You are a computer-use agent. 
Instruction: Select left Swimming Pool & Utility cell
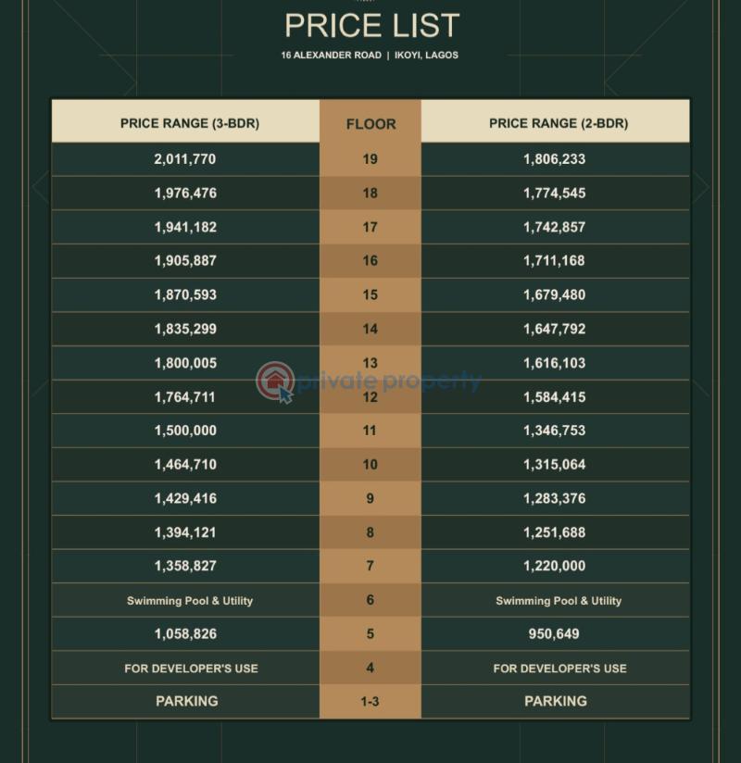tap(185, 600)
